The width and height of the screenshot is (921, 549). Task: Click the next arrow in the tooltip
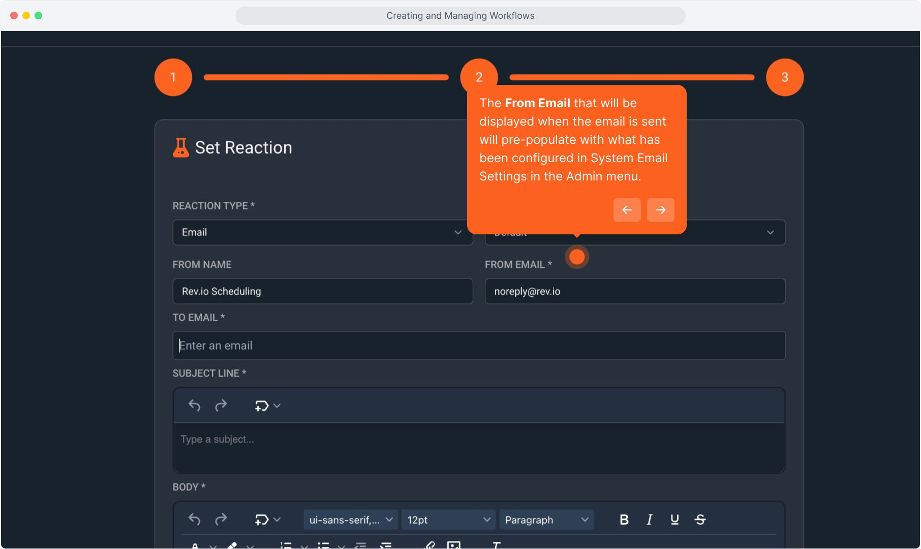coord(660,210)
